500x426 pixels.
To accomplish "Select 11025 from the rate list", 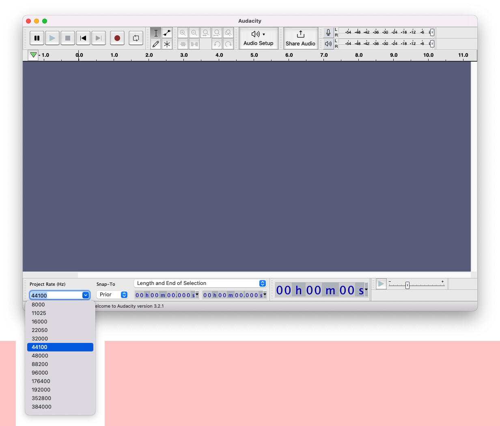I will click(x=60, y=313).
